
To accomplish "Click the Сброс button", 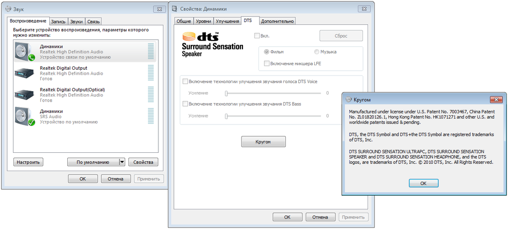I will pos(341,36).
